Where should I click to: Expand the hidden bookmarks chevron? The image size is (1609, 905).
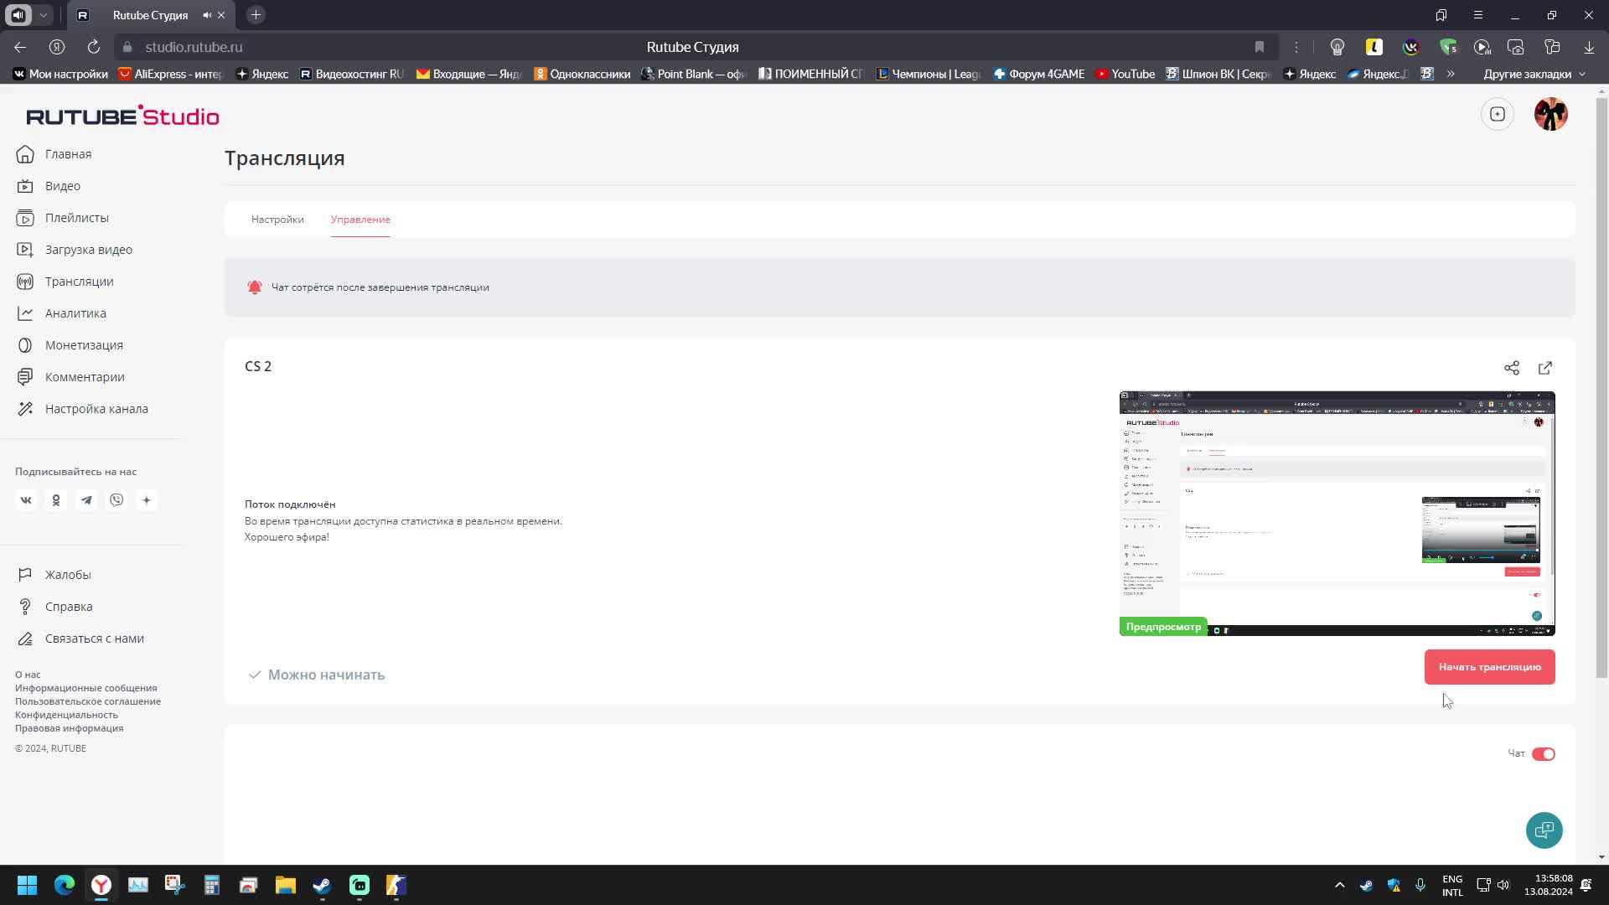coord(1451,74)
